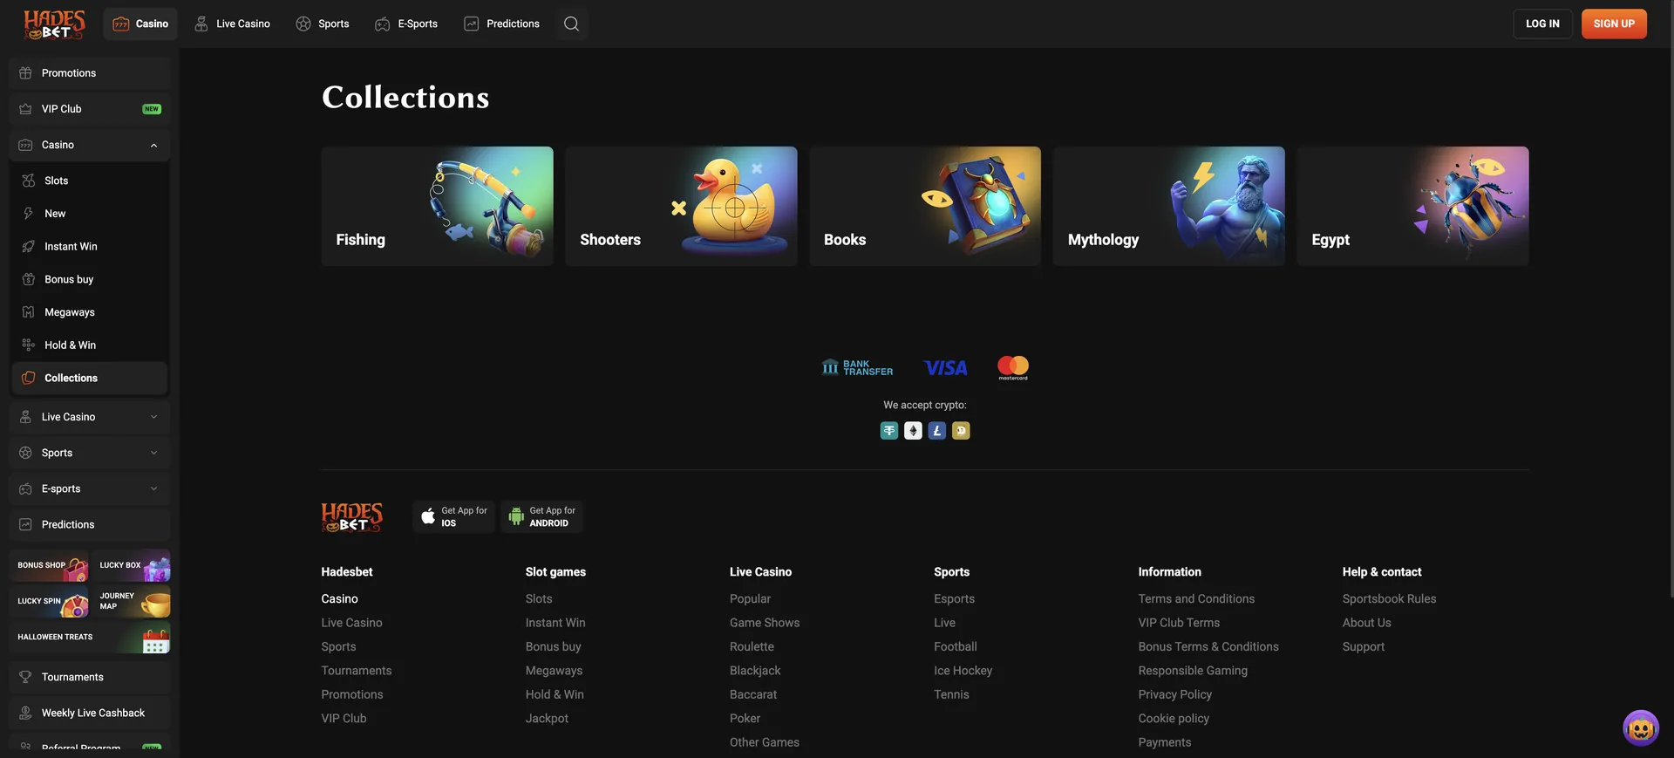Expand the Live Casino sidebar section

(89, 417)
